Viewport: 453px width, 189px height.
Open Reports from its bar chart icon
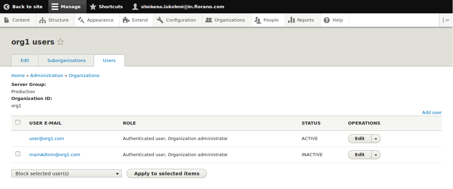pos(291,20)
